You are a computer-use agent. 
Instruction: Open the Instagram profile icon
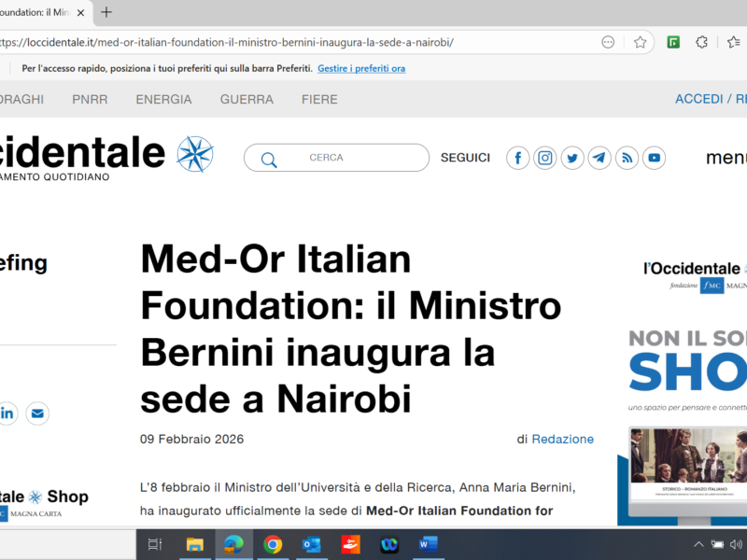pyautogui.click(x=544, y=158)
